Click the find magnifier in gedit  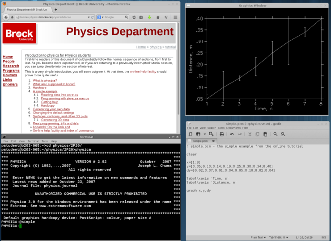(x=276, y=134)
